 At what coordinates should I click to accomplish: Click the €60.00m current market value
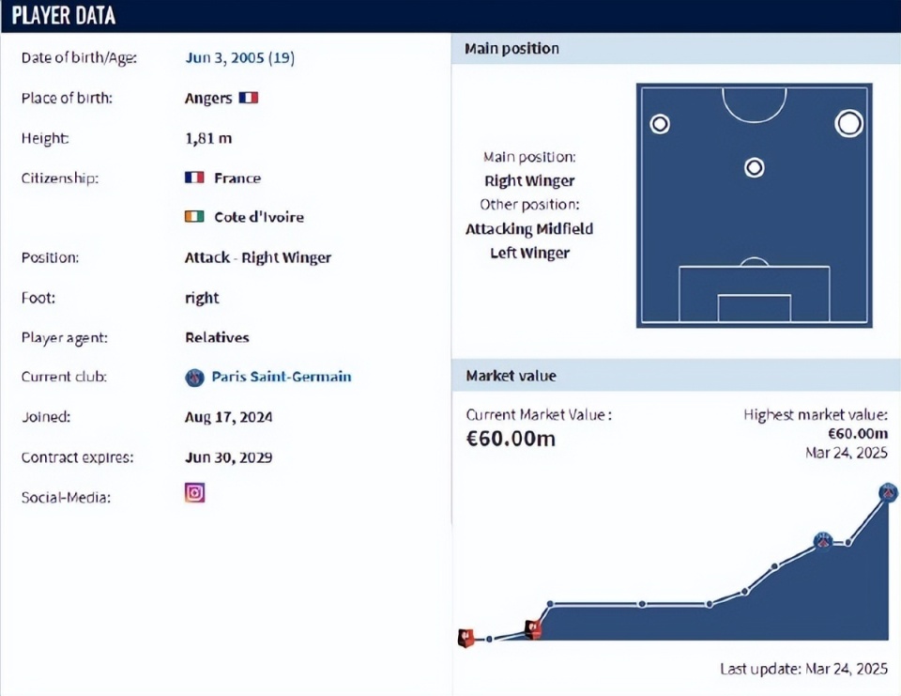coord(511,438)
